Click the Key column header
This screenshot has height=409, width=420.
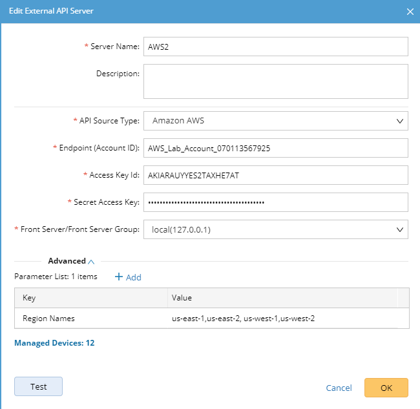tap(91, 298)
